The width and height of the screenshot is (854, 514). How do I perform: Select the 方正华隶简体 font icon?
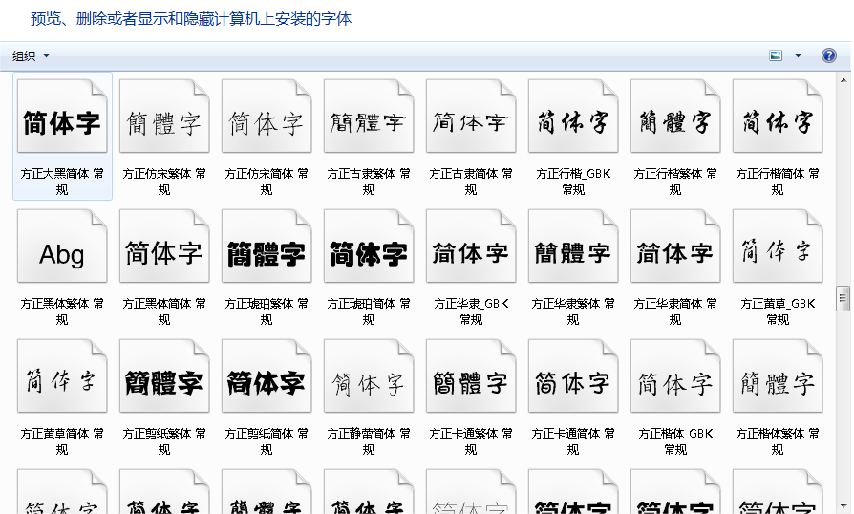pos(675,246)
